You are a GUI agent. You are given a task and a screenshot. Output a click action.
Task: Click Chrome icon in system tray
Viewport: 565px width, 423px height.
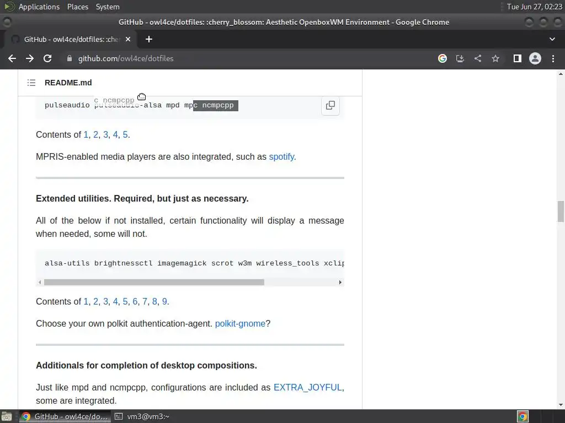tap(523, 416)
